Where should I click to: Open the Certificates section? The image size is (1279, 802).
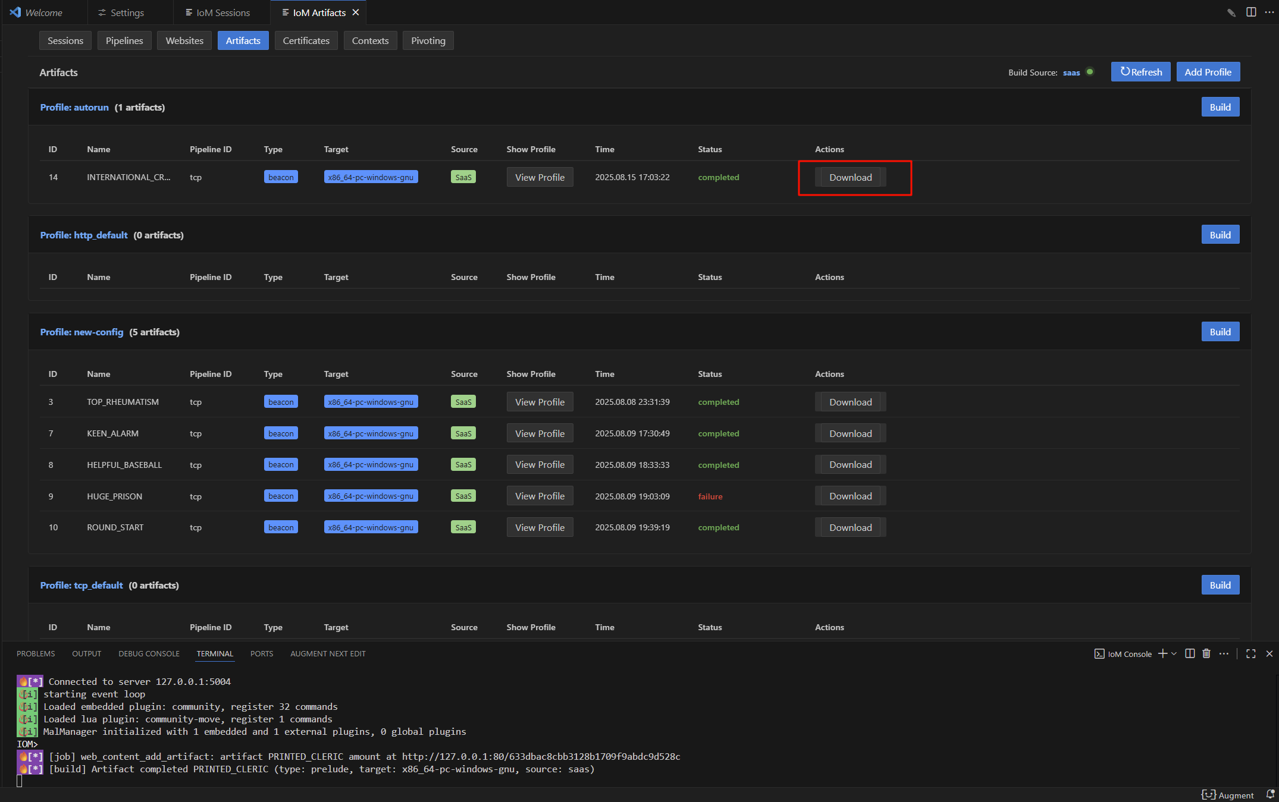[306, 40]
